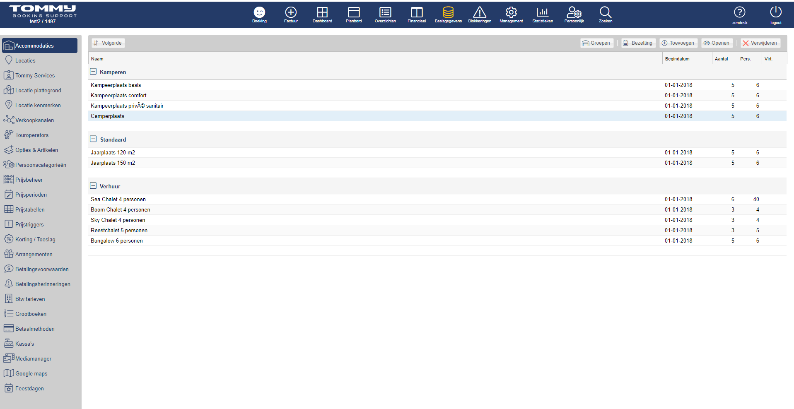
Task: Click the logout power icon
Action: coord(776,12)
